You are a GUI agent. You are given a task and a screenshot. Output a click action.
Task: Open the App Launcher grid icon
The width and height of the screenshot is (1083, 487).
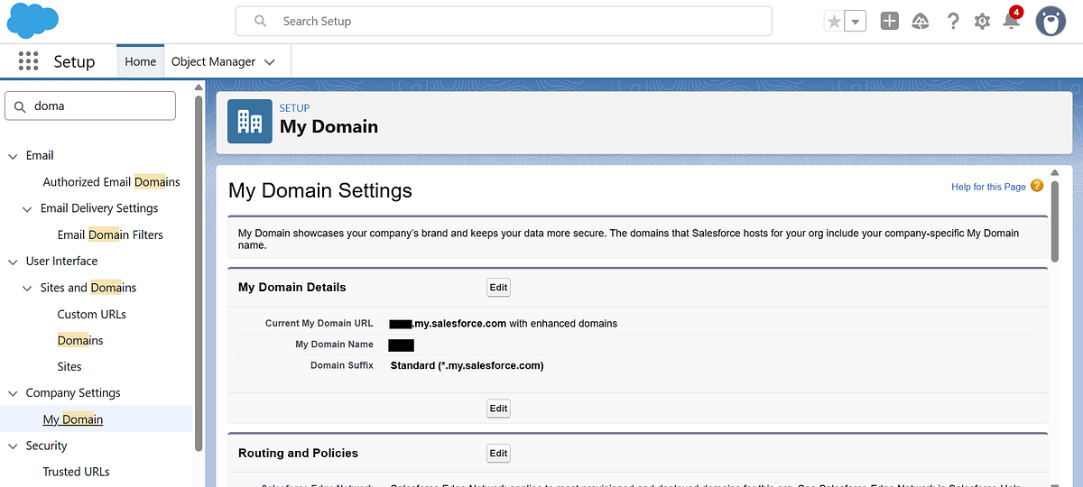tap(28, 61)
